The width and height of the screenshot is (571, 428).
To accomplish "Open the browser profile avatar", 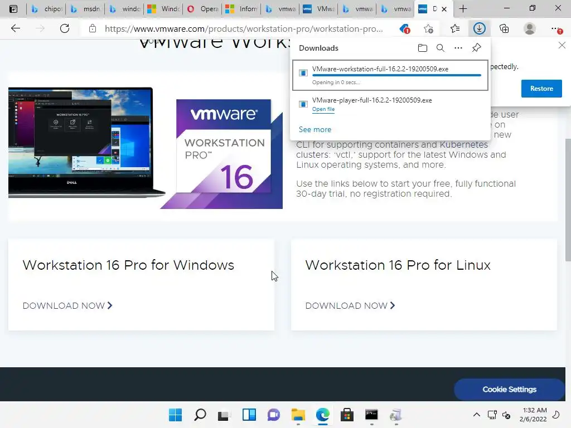I will point(530,28).
